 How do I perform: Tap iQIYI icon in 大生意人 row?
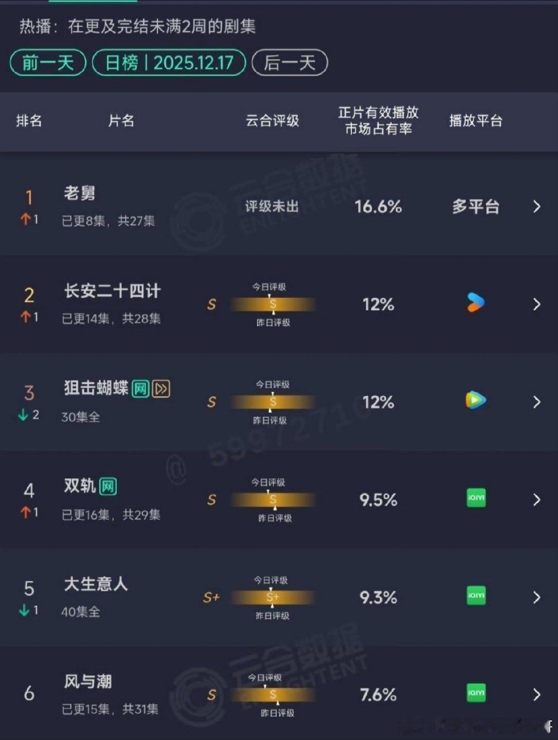coord(476,595)
